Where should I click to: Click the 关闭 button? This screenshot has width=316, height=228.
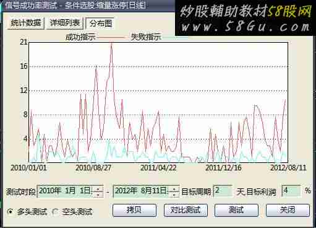pyautogui.click(x=288, y=210)
